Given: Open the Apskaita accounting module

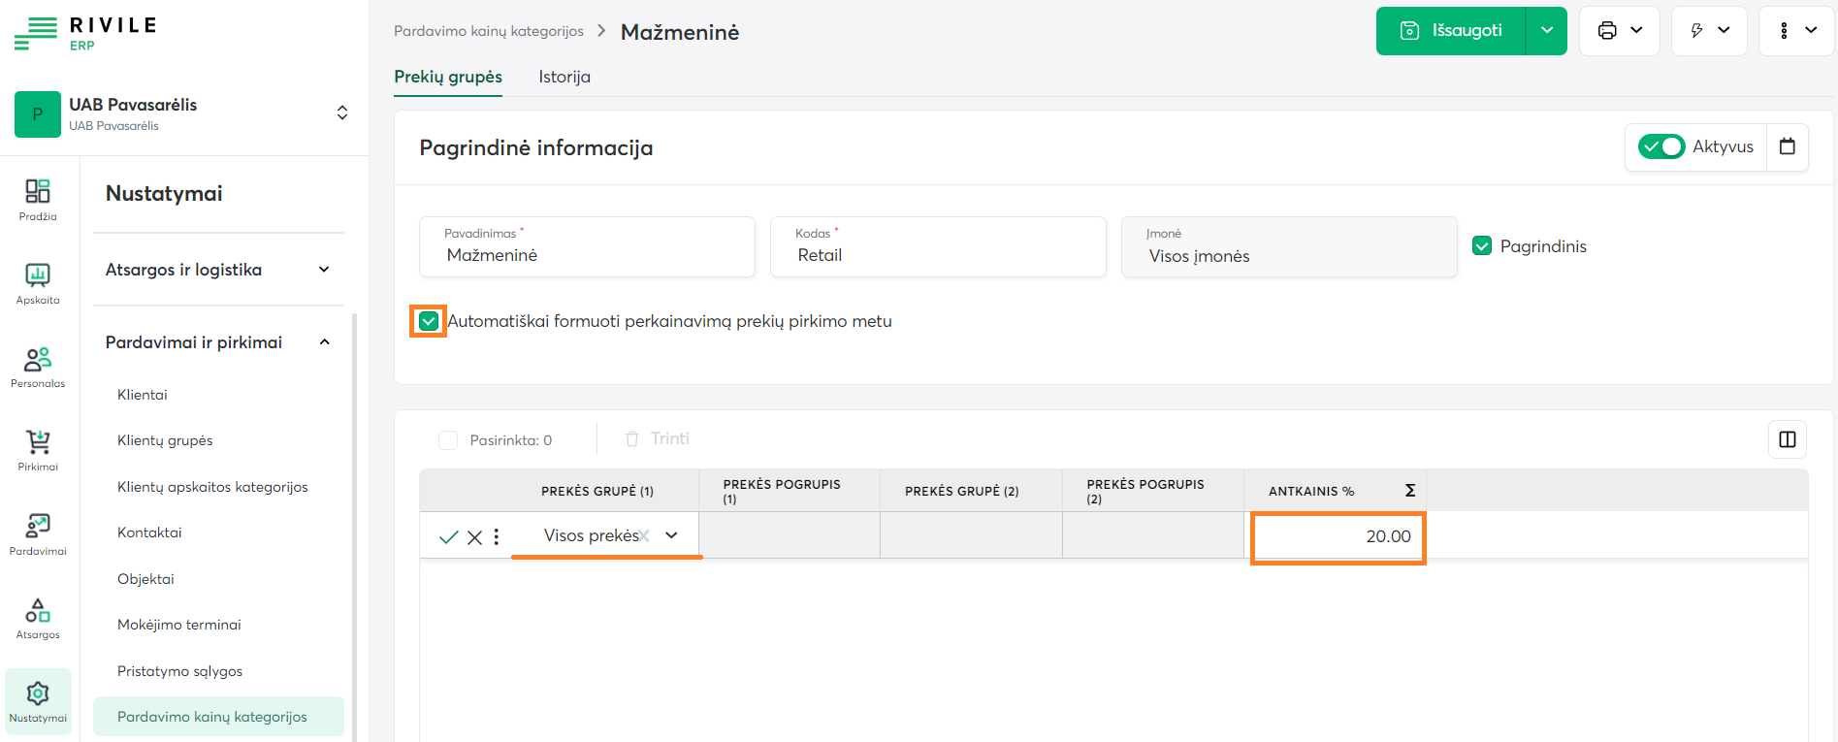Looking at the screenshot, I should click(x=38, y=282).
